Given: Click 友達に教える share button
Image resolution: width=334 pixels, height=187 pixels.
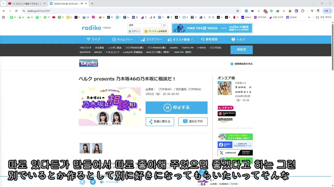Looking at the screenshot, I should pyautogui.click(x=160, y=122).
